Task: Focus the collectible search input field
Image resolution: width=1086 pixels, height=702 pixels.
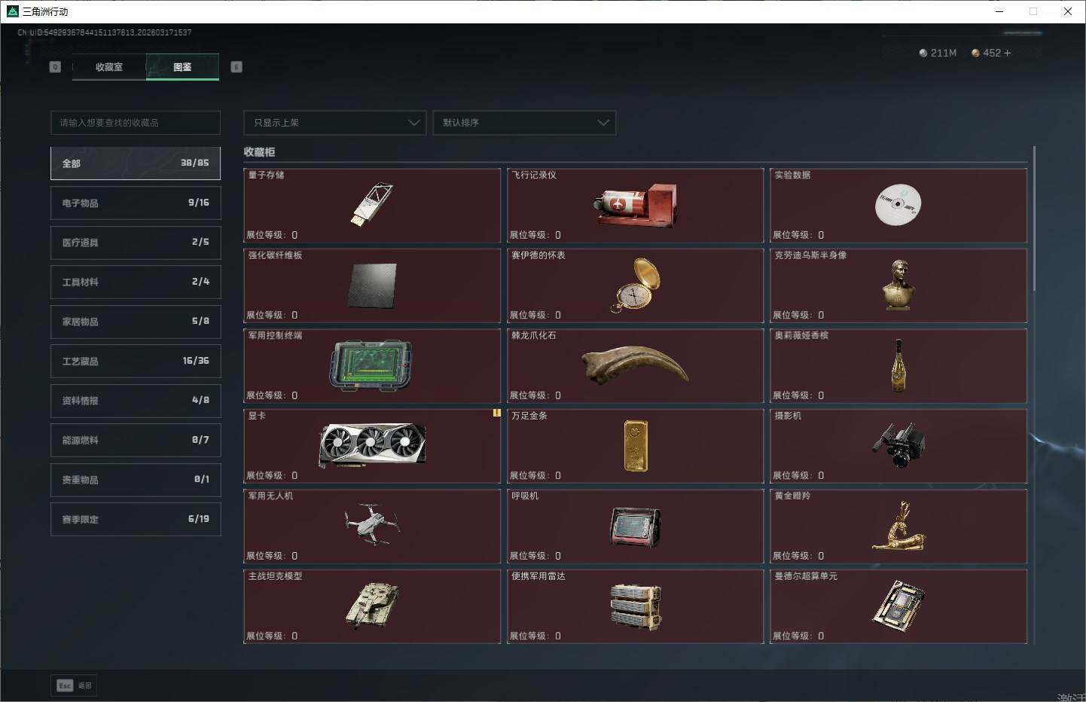Action: [136, 123]
